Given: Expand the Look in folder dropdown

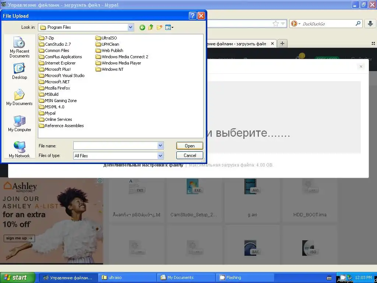Looking at the screenshot, I should pos(130,27).
